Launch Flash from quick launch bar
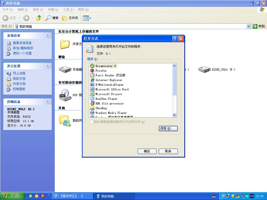The height and width of the screenshot is (200, 267). click(x=43, y=196)
